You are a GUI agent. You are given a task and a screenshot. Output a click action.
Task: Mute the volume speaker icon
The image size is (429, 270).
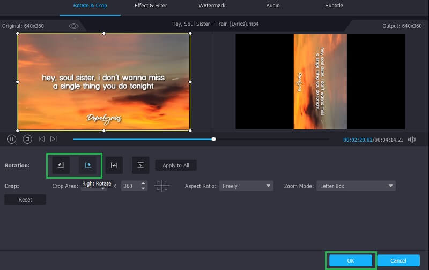click(412, 140)
